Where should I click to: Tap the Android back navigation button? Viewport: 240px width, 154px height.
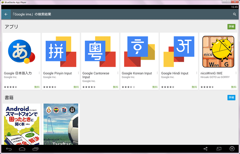click(9, 149)
